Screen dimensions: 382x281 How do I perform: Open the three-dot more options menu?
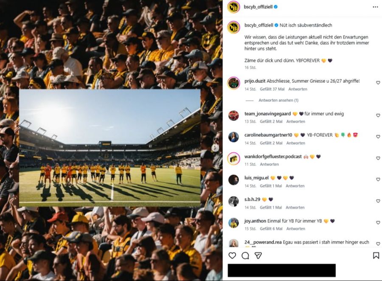click(x=375, y=7)
